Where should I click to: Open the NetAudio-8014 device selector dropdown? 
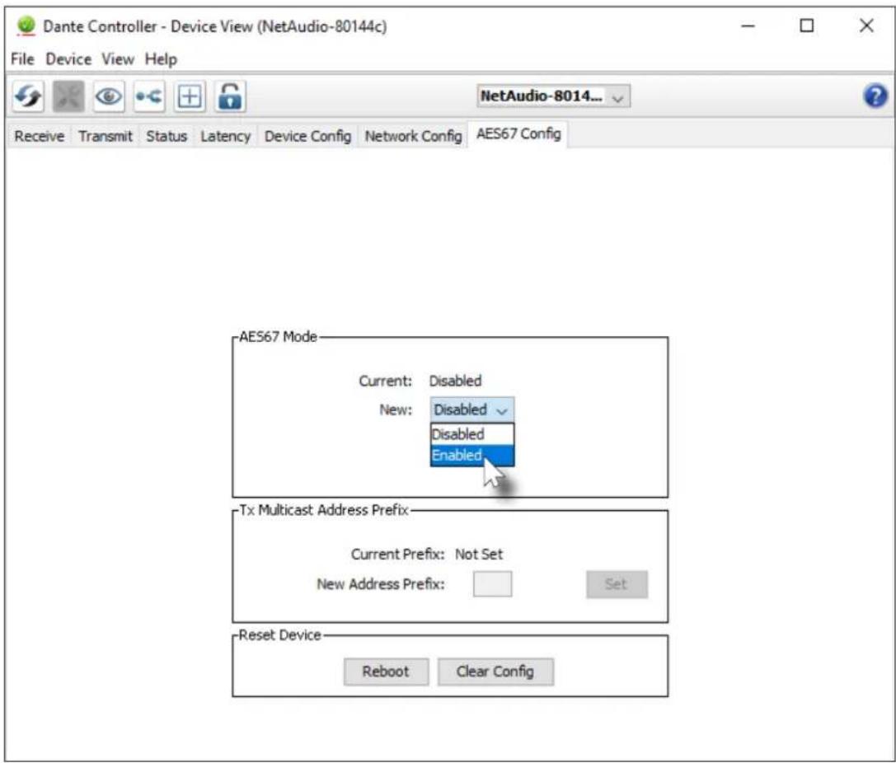(x=553, y=96)
